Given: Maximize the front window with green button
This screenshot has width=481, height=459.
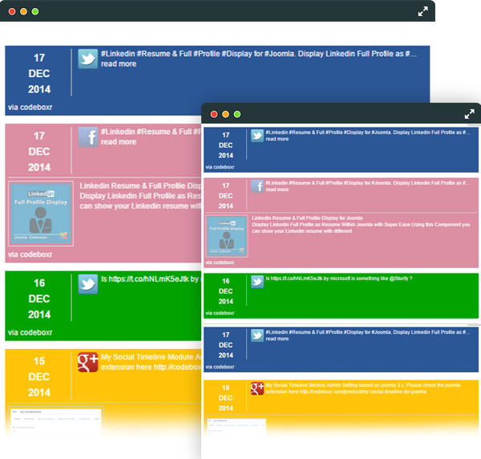Looking at the screenshot, I should [237, 114].
